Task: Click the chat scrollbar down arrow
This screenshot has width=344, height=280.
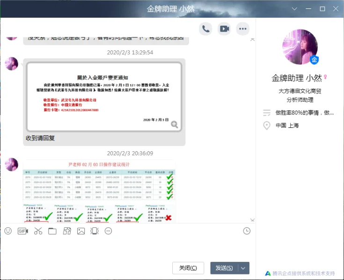Action: click(x=253, y=220)
